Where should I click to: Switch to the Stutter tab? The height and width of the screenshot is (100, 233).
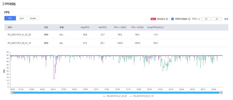pyautogui.click(x=33, y=18)
